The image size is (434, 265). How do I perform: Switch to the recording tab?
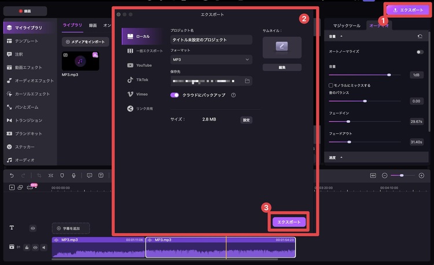(93, 25)
